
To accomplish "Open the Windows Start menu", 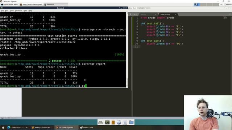I will (x=3, y=127).
